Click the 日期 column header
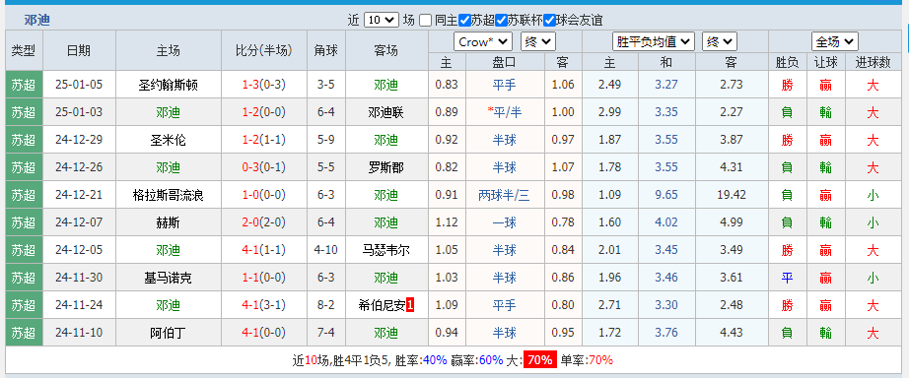The width and height of the screenshot is (909, 378). (79, 51)
